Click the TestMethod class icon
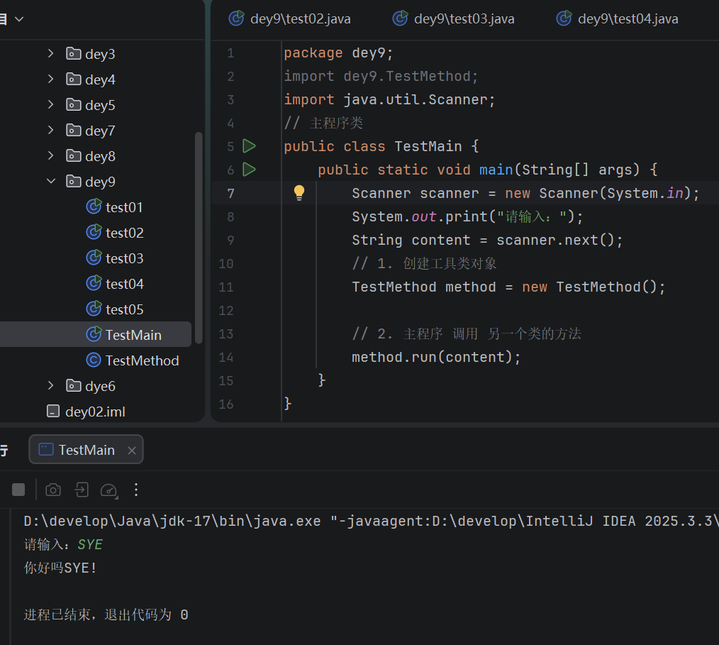Screen dimensions: 719x645 coord(94,360)
